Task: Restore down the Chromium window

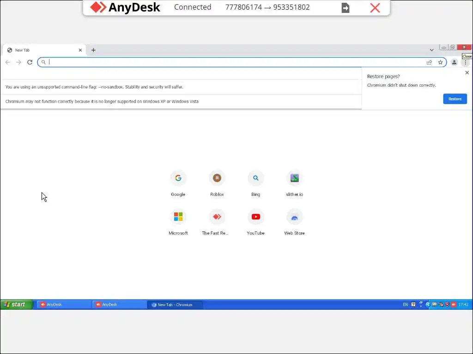Action: tap(452, 47)
